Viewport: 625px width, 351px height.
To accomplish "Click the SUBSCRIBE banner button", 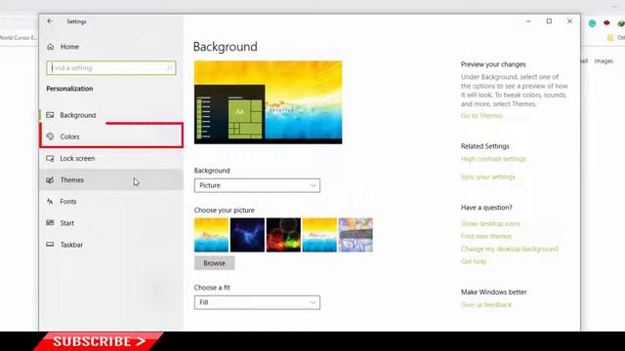I will pos(99,341).
